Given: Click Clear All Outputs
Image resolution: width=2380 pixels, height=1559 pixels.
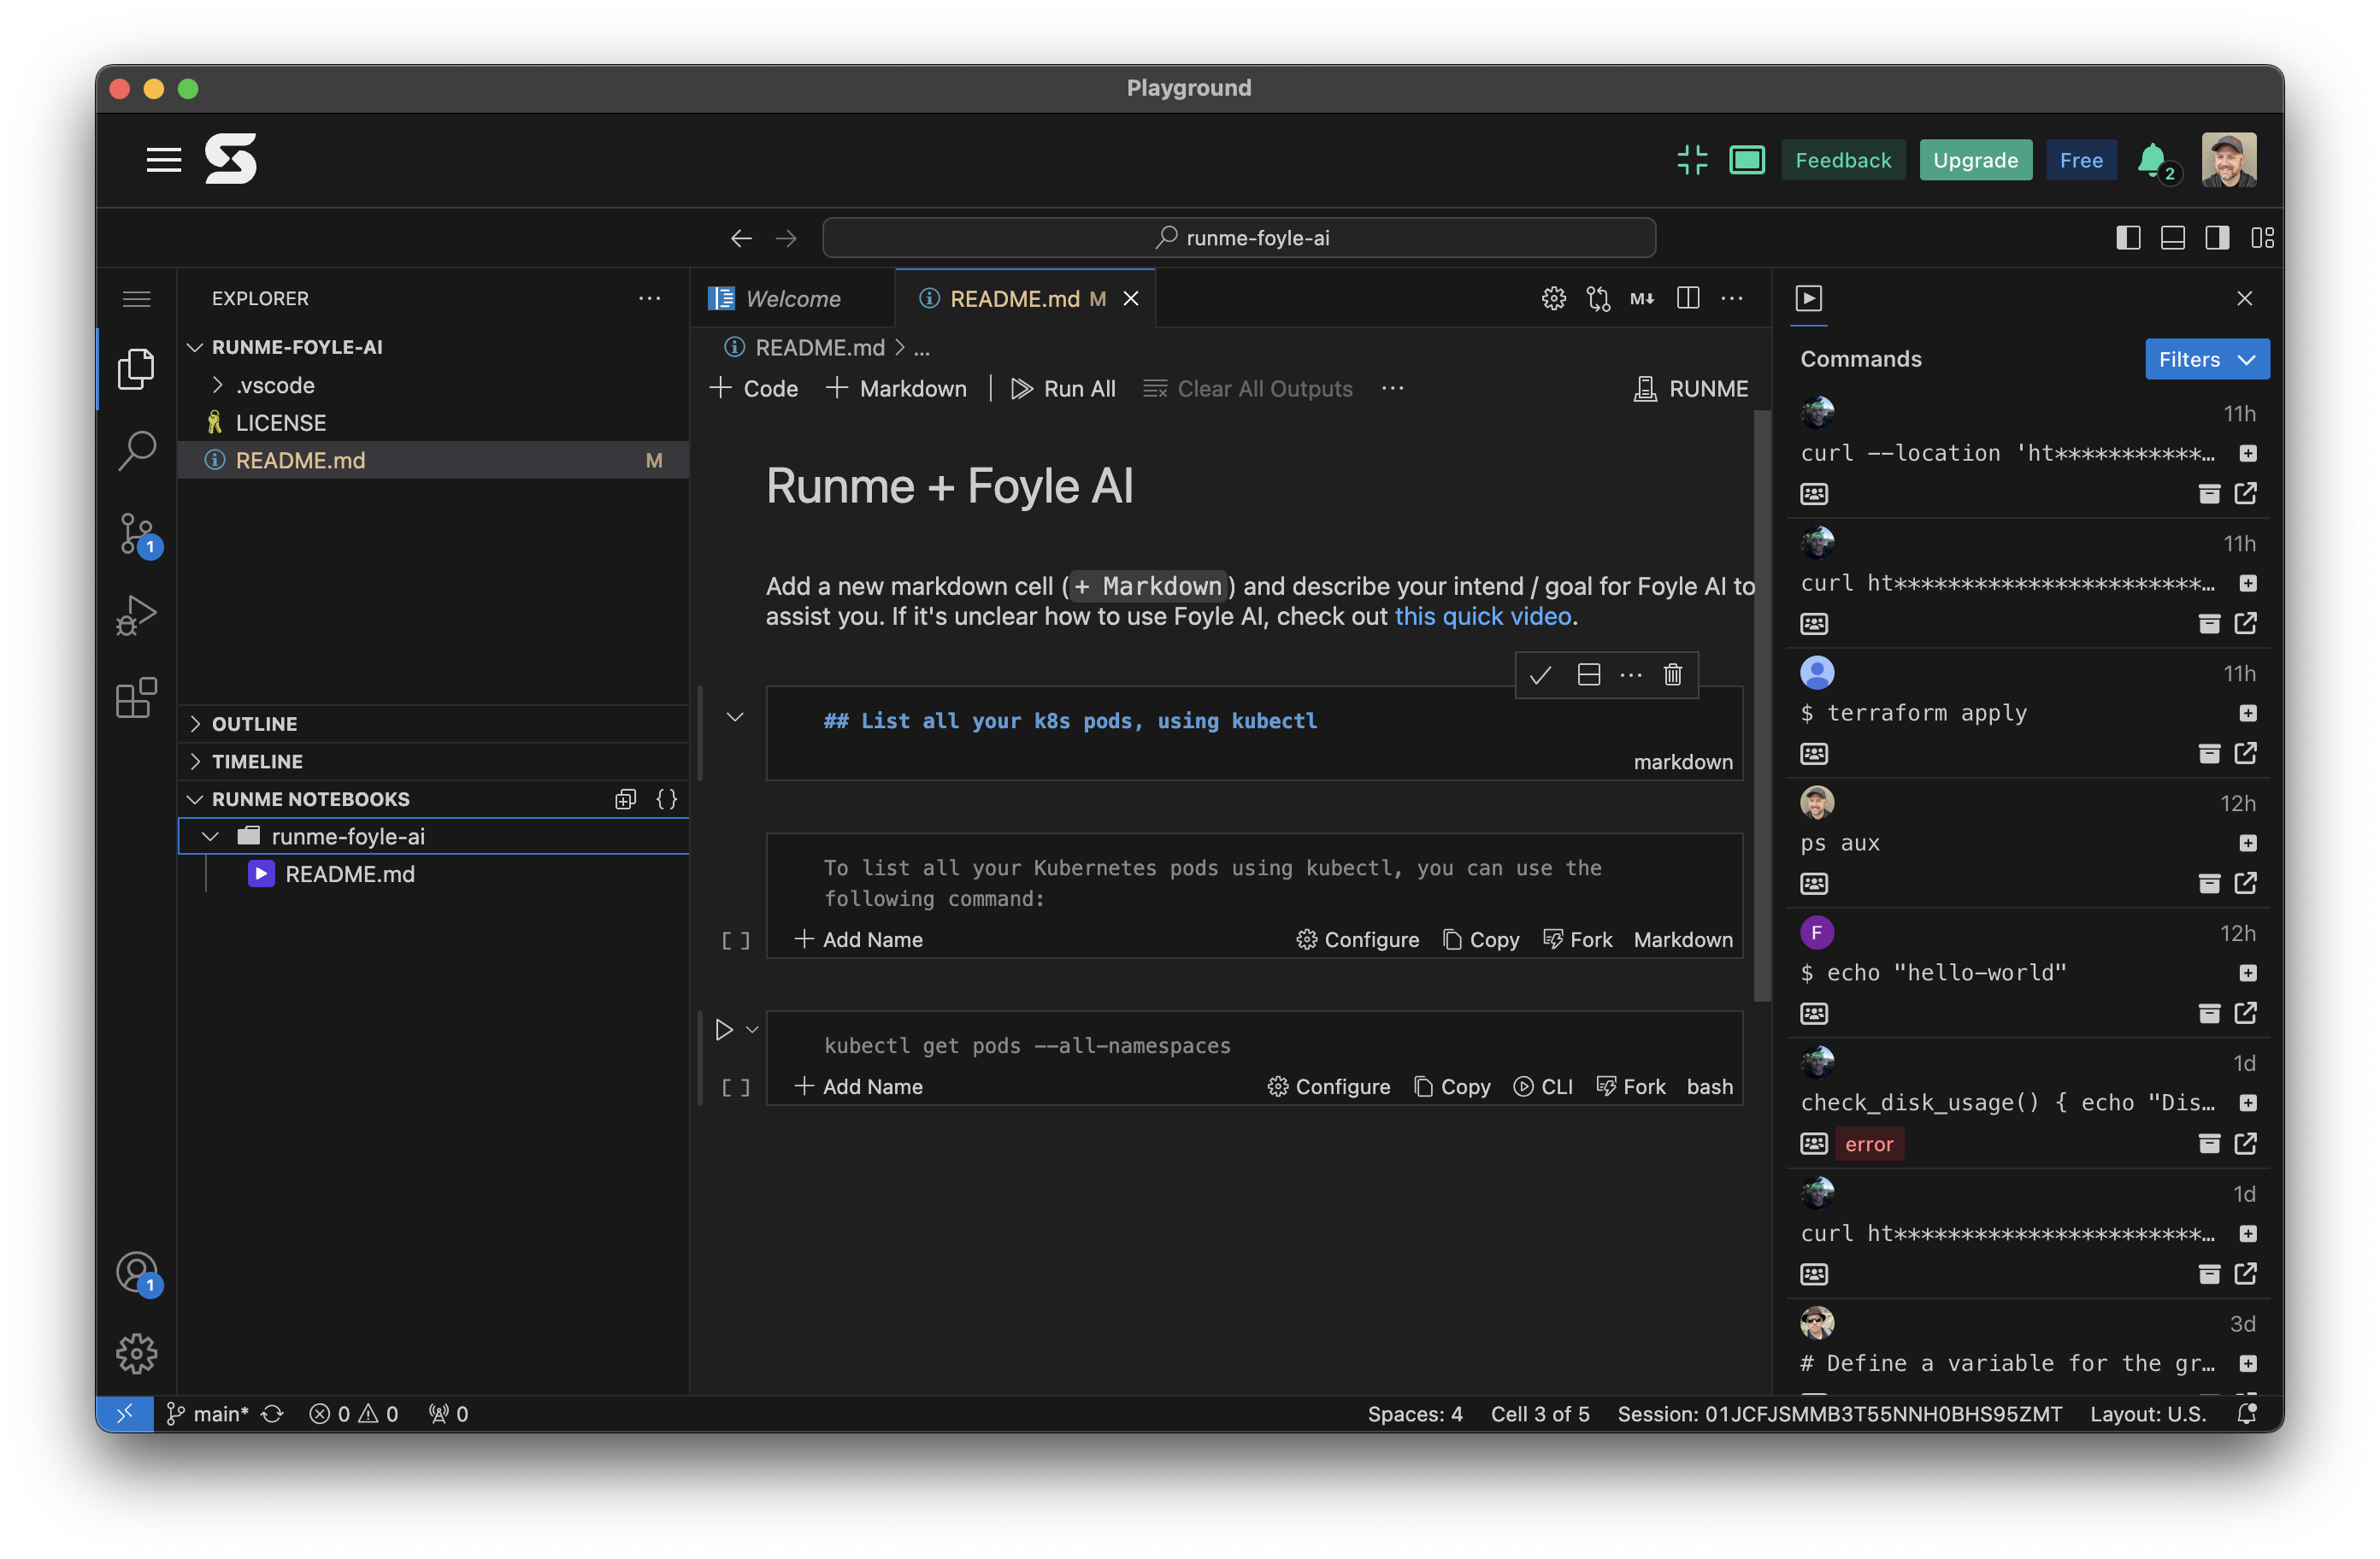Looking at the screenshot, I should [1248, 389].
